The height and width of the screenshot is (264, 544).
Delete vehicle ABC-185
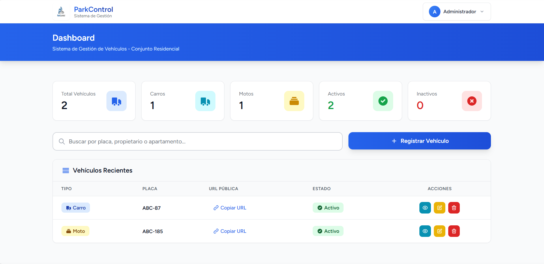454,231
